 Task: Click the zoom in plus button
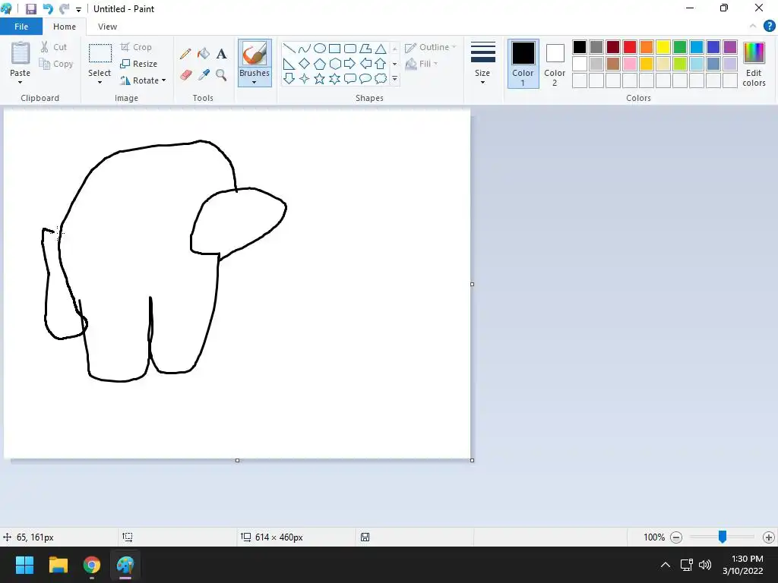[x=769, y=537]
